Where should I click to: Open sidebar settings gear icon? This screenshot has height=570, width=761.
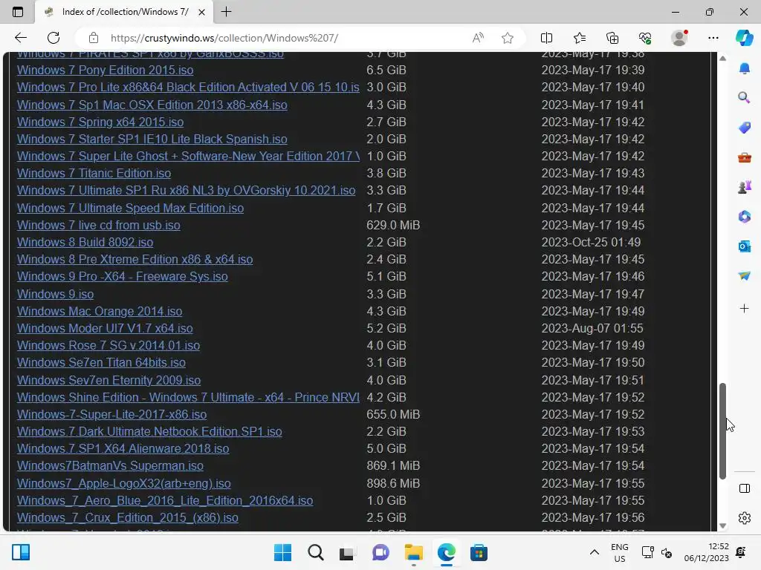(745, 518)
